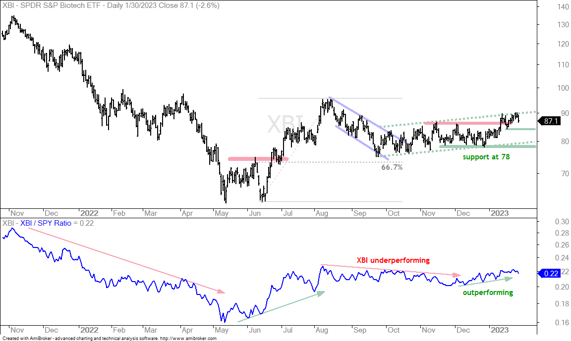Image resolution: width=571 pixels, height=341 pixels.
Task: Click the 66.7% retracement label
Action: 392,167
